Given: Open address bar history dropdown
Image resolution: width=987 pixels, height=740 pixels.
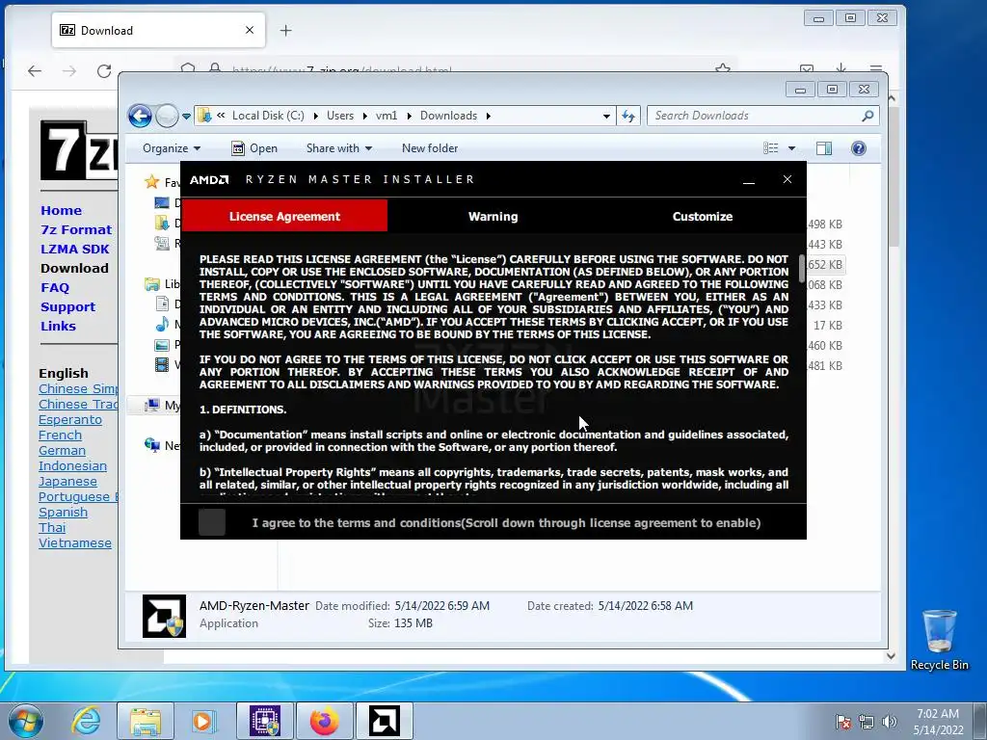Looking at the screenshot, I should point(606,117).
